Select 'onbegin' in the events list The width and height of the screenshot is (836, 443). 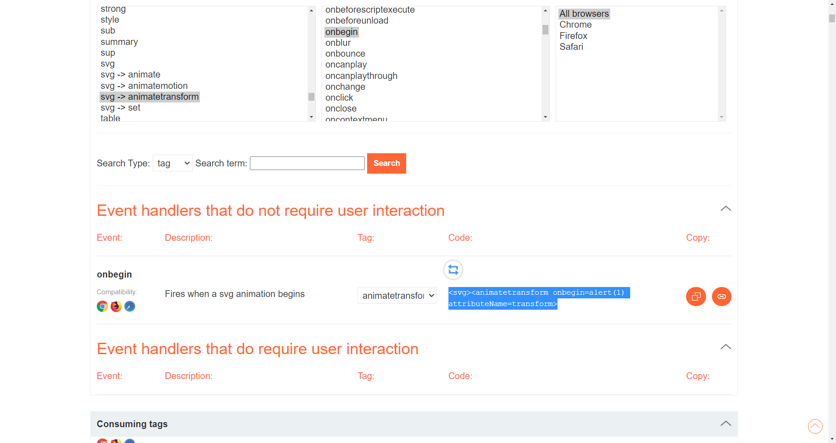(341, 32)
